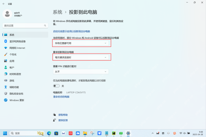Click the person icon beside 帐户
Viewport: 206px width, 137px height.
6,67
